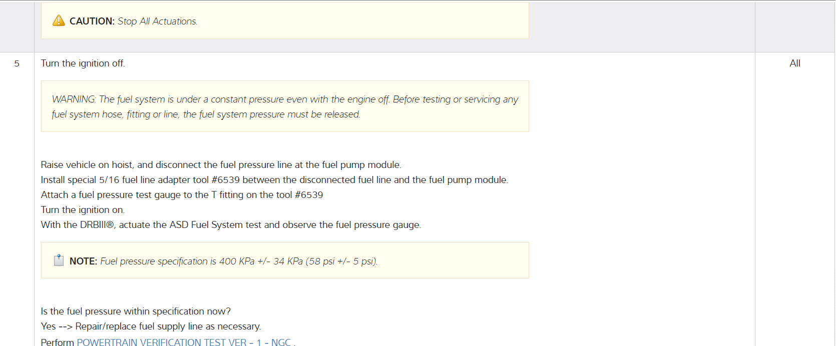Click the "Turn the ignition off." text
Image resolution: width=836 pixels, height=346 pixels.
pos(83,63)
